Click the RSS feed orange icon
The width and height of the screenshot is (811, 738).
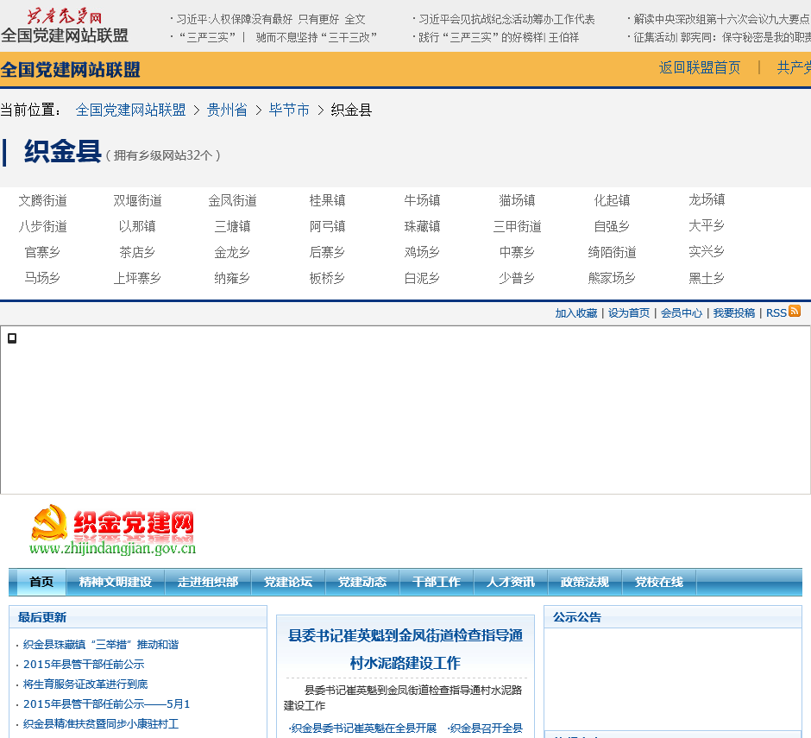[x=795, y=311]
